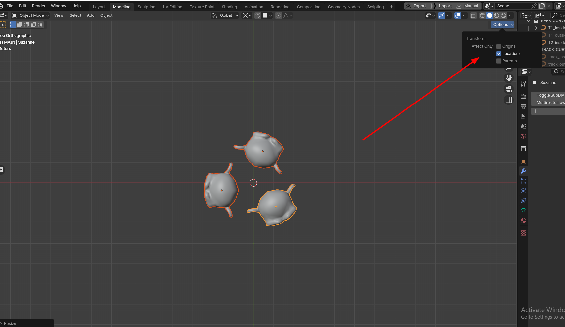Enable Affect Only Parents checkbox
This screenshot has height=327, width=565.
[499, 61]
